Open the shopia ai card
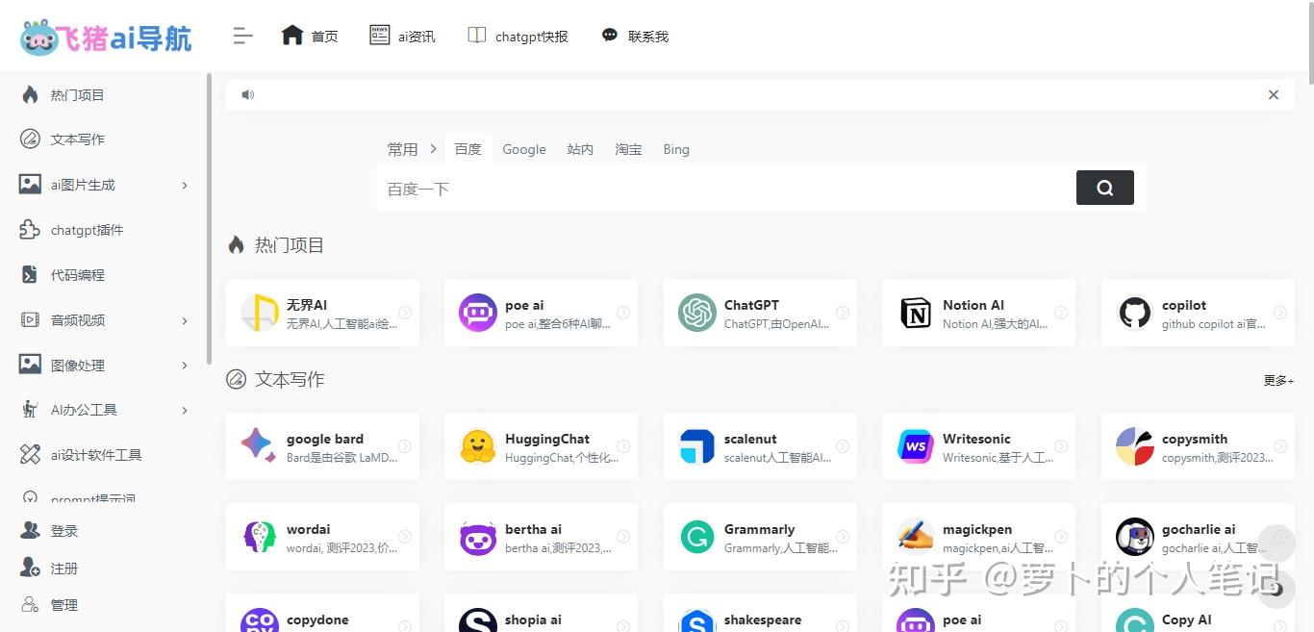The image size is (1314, 632). point(541,613)
